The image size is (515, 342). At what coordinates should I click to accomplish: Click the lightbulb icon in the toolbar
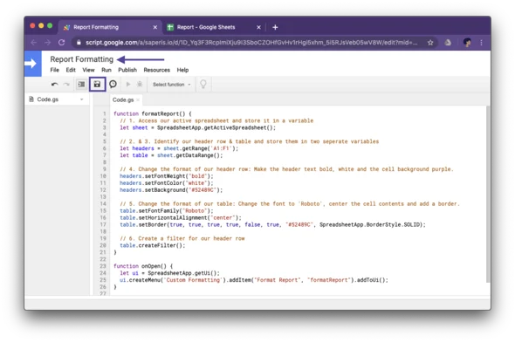pyautogui.click(x=203, y=85)
